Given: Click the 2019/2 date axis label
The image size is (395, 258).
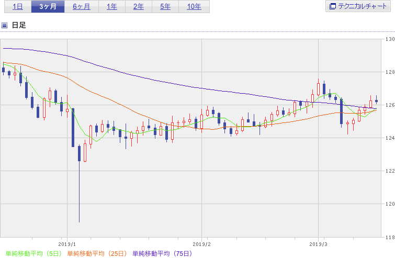Looking at the screenshot, I should [201, 244].
